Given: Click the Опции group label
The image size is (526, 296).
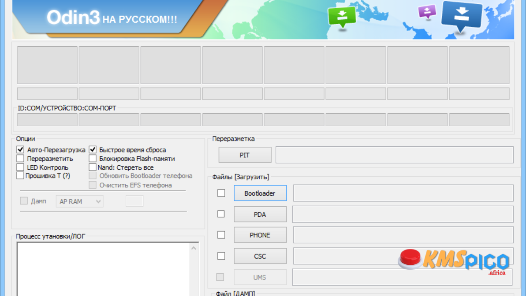Looking at the screenshot, I should 25,139.
